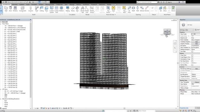The width and height of the screenshot is (200, 112).
Task: Select the By Face opening tool
Action: coord(129,10)
